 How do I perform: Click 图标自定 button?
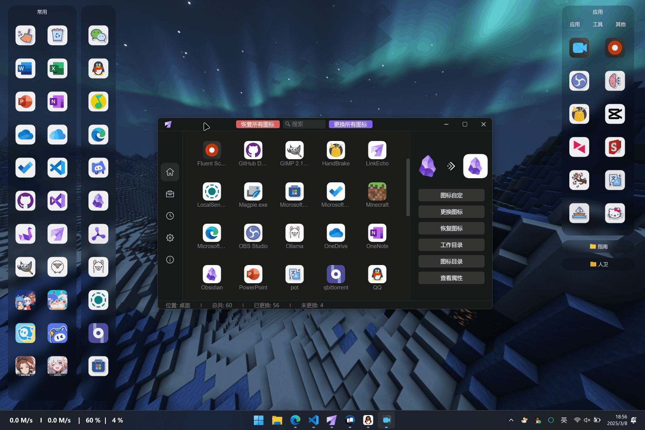[x=451, y=195]
